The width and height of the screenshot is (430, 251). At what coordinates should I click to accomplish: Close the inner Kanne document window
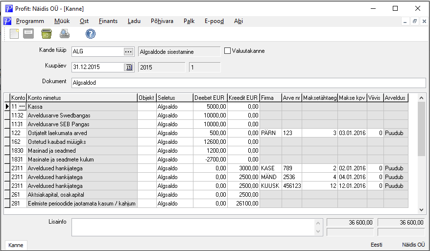click(x=424, y=21)
